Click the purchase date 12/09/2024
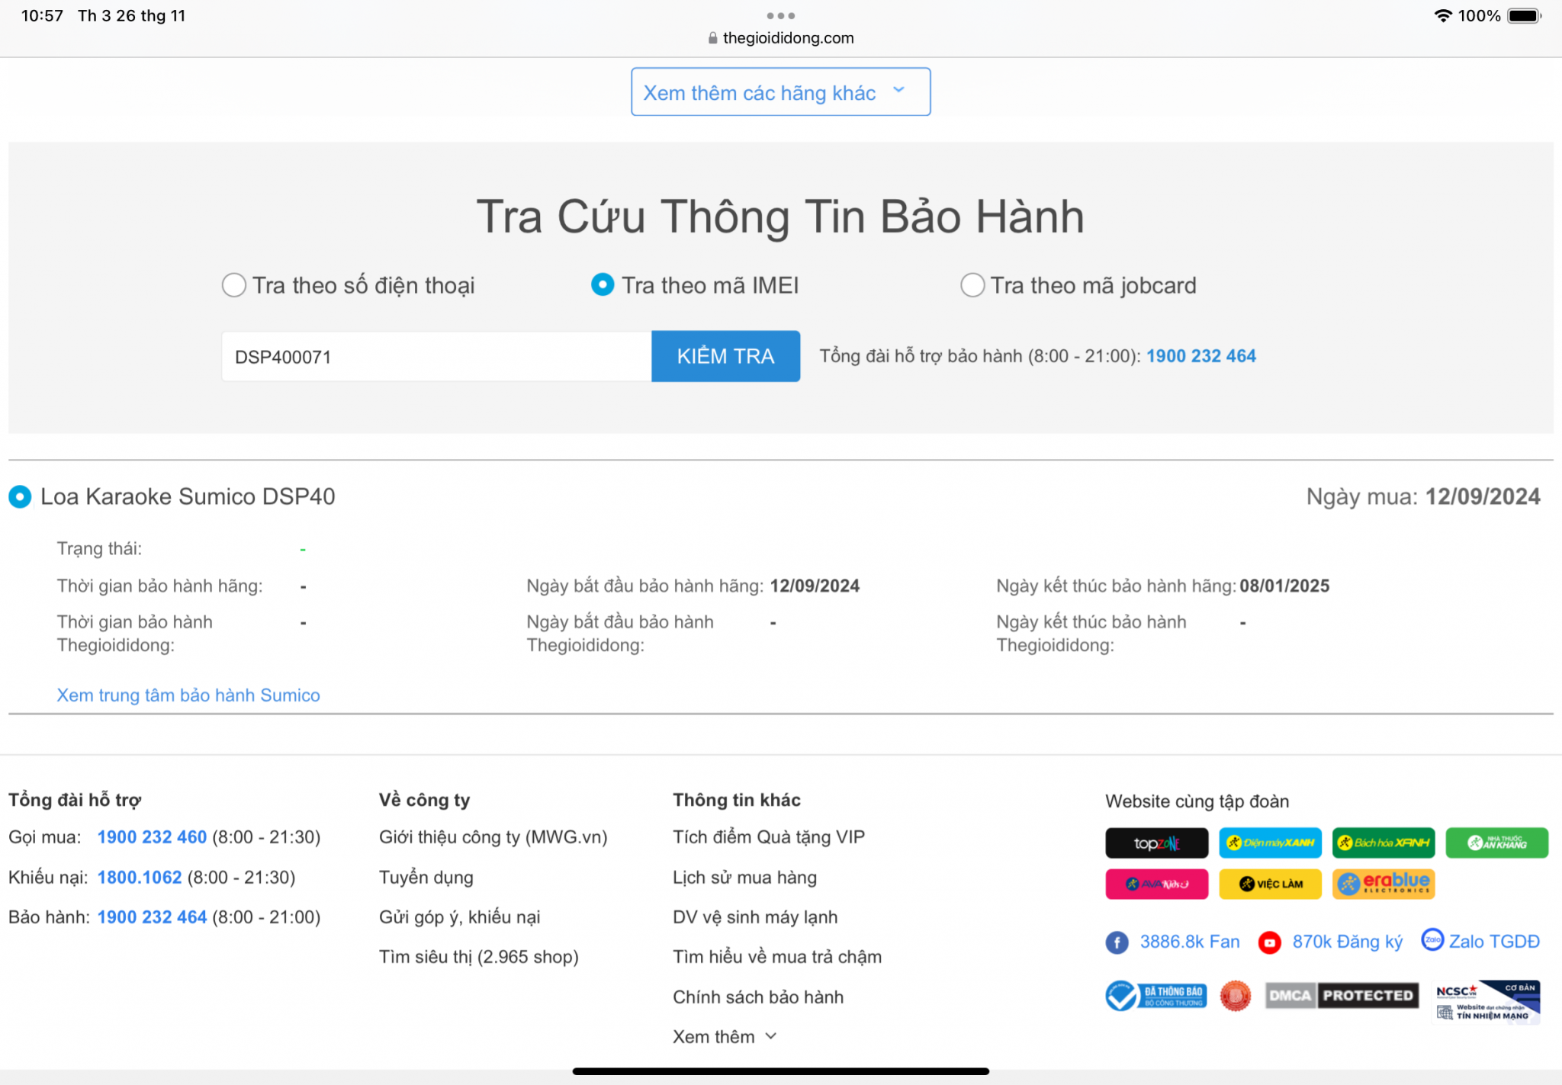The width and height of the screenshot is (1562, 1085). point(1483,497)
